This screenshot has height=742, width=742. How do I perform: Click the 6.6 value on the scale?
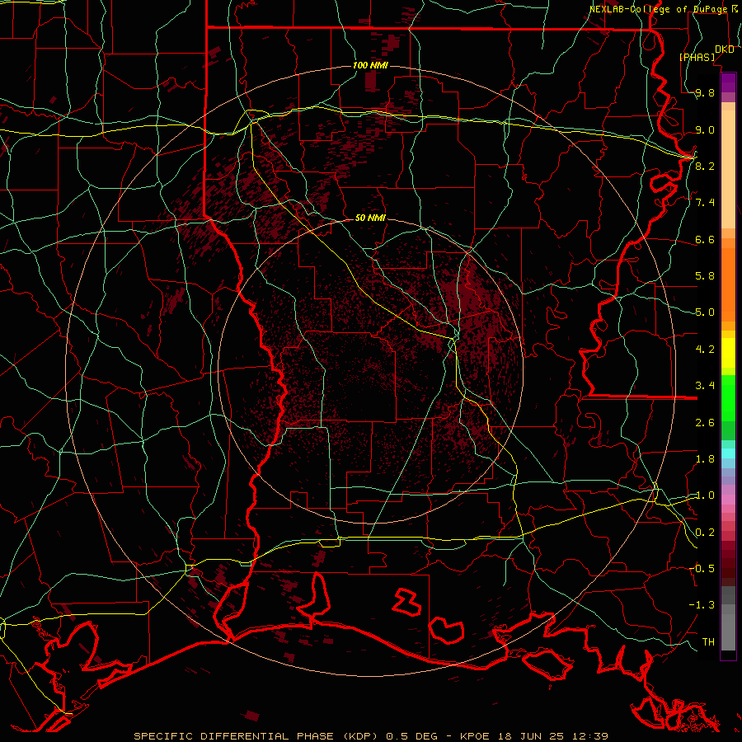coord(705,239)
